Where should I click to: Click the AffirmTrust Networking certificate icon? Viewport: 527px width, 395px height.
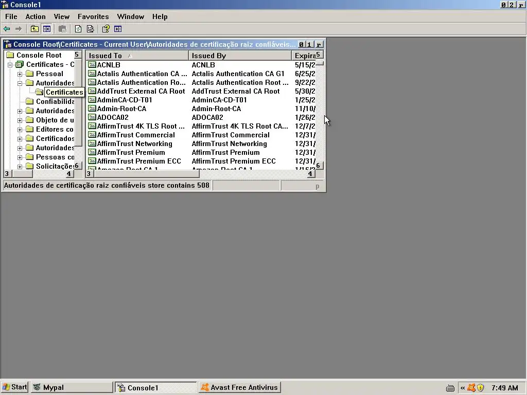click(92, 143)
